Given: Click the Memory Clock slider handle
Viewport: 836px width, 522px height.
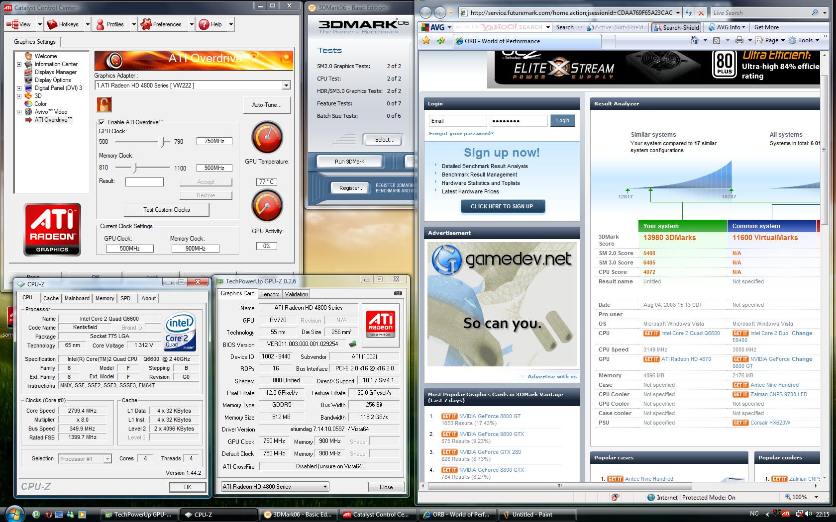Looking at the screenshot, I should (x=135, y=168).
